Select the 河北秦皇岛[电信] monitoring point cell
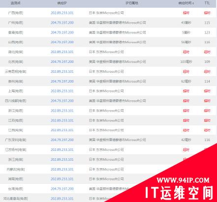Viewport: 217px width, 202px height. click(16, 199)
